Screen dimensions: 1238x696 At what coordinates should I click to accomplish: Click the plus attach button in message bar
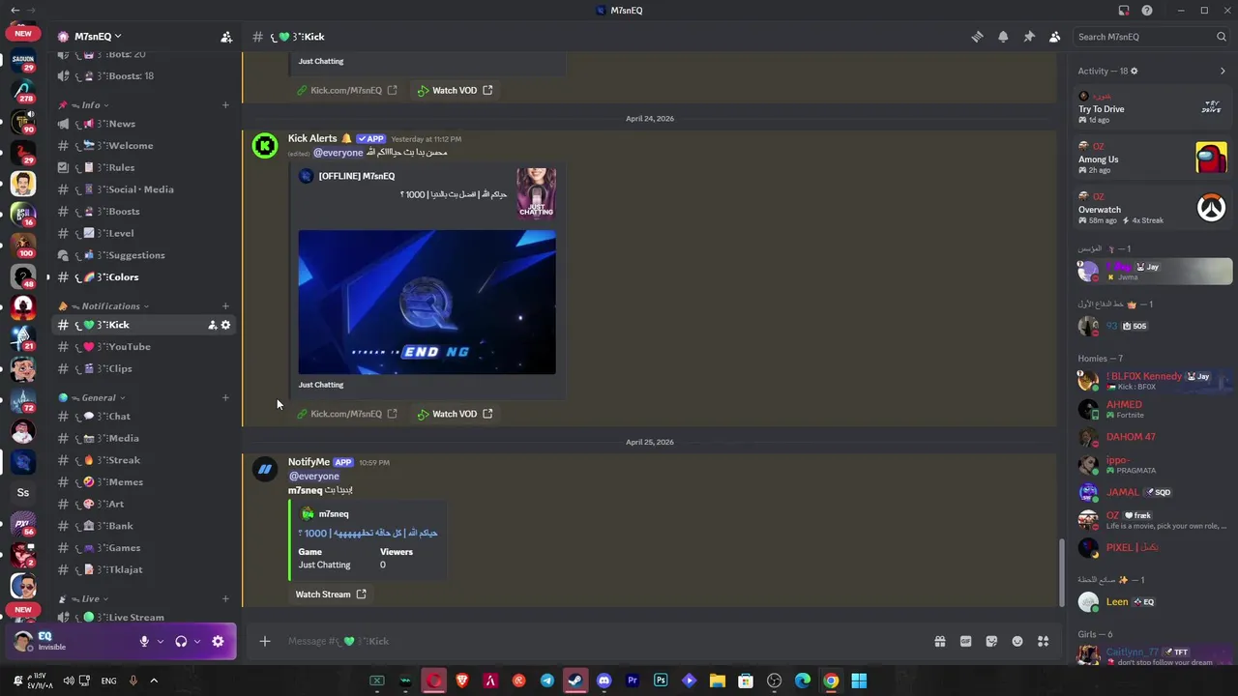tap(264, 641)
